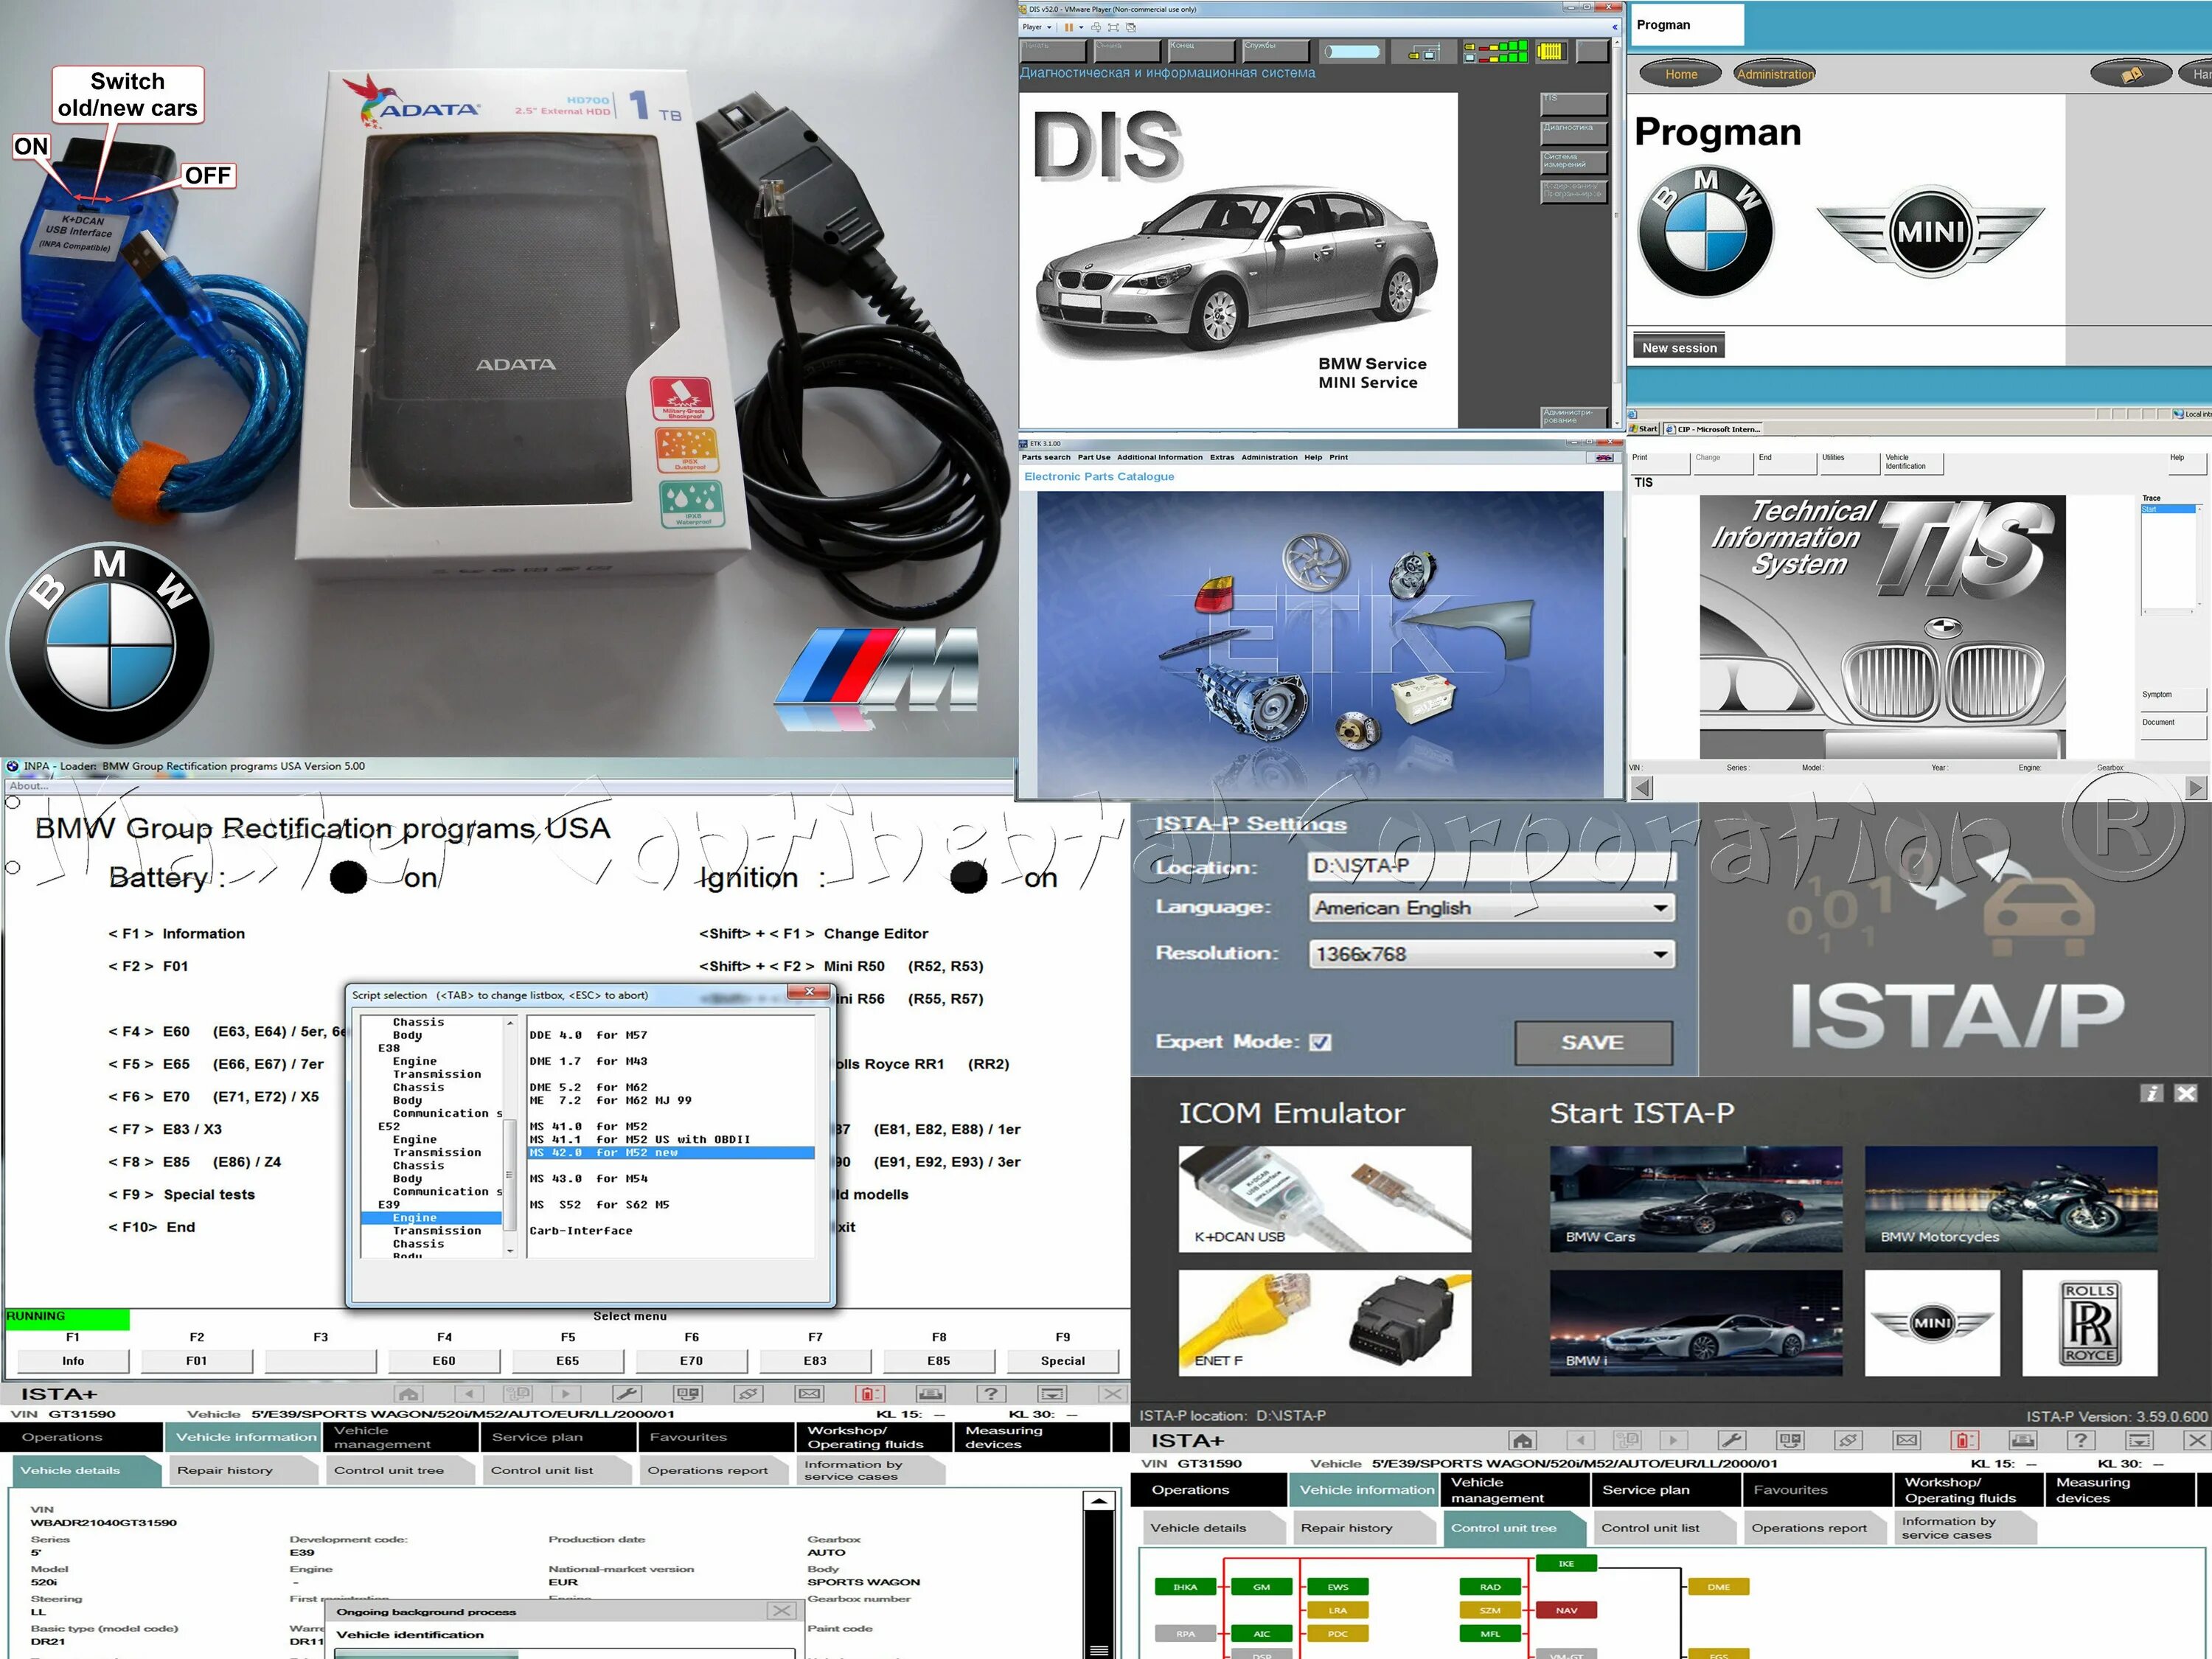The width and height of the screenshot is (2212, 1659).
Task: Click the envelope icon in ISTA+ window showing control unit tree
Action: coord(1906,1440)
